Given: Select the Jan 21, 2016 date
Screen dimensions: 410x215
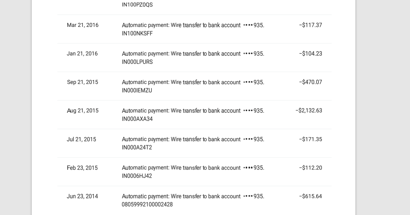Looking at the screenshot, I should 82,54.
